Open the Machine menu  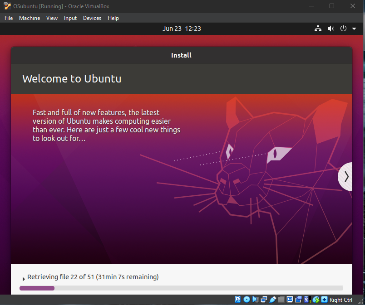pyautogui.click(x=30, y=18)
